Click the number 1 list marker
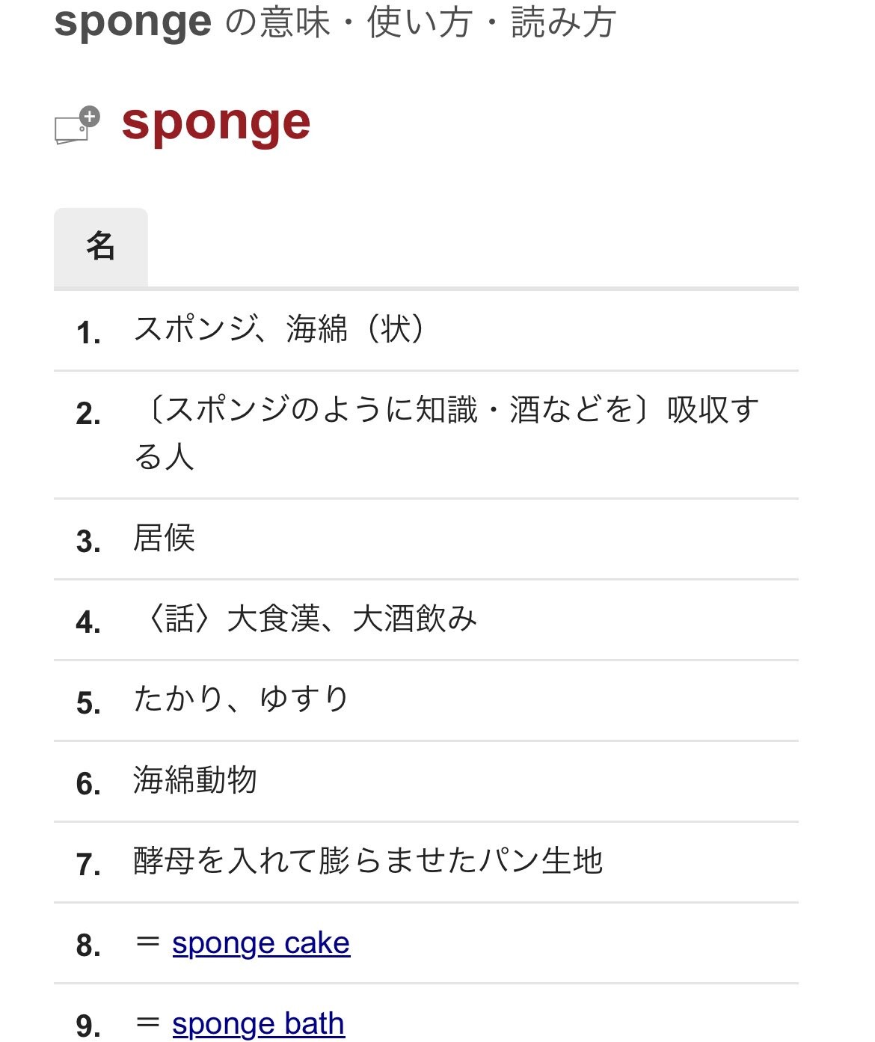The width and height of the screenshot is (875, 1042). (88, 333)
